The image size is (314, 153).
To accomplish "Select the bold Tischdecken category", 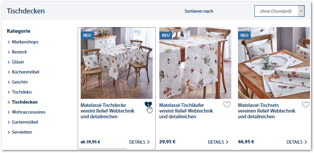I will click(25, 102).
